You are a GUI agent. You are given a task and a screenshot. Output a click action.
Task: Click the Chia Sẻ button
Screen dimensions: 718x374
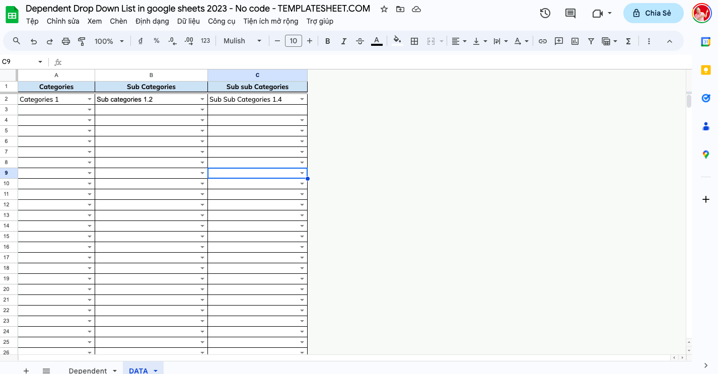click(x=653, y=13)
